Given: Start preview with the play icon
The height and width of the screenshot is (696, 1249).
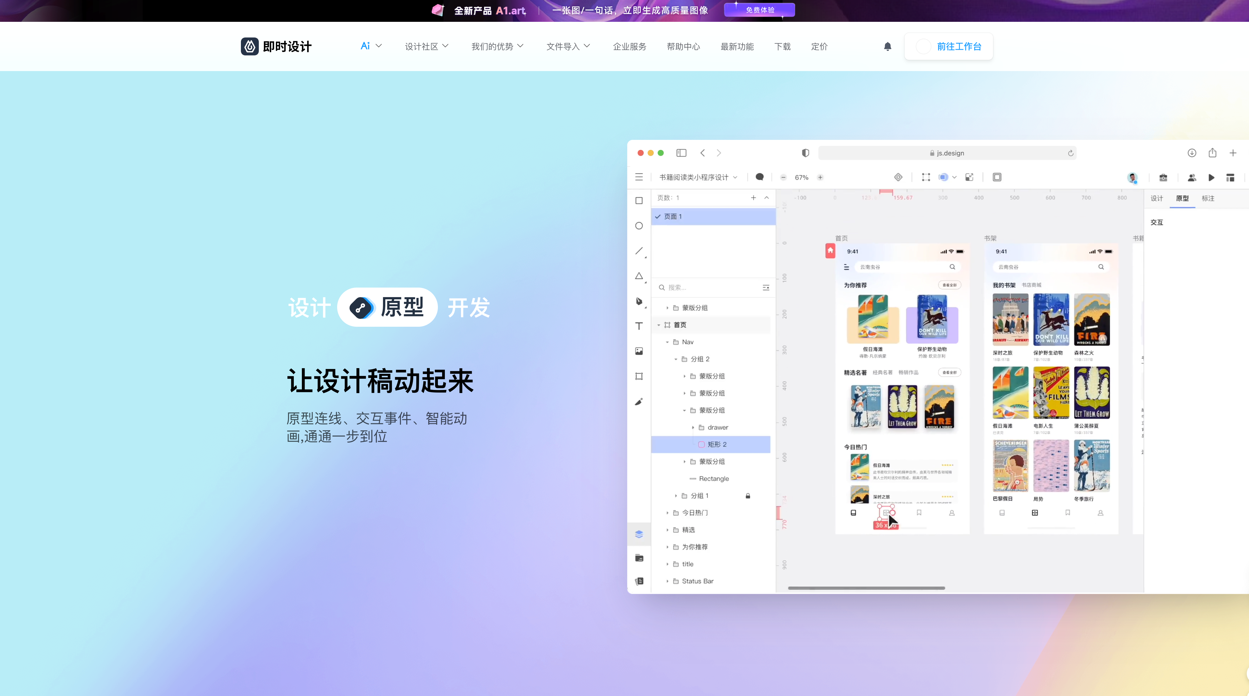Looking at the screenshot, I should (x=1211, y=177).
